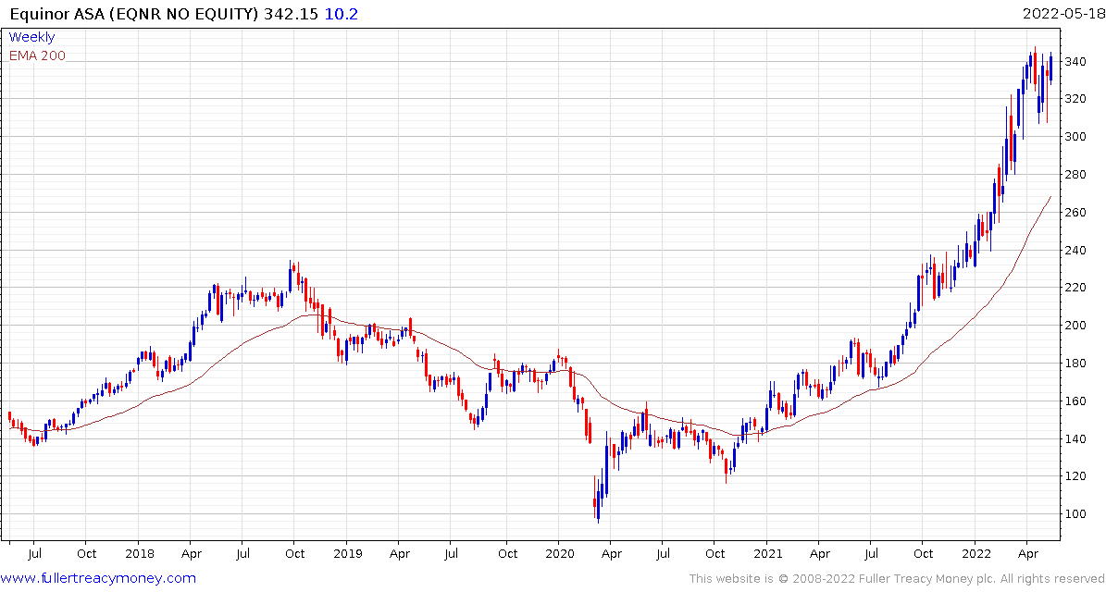The image size is (1106, 592).
Task: Select the 220 price axis label
Action: [x=1075, y=288]
